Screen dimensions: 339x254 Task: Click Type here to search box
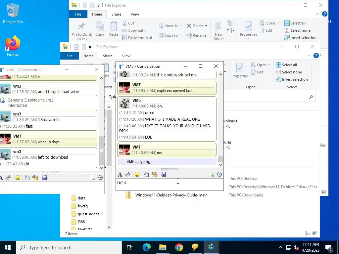point(69,247)
